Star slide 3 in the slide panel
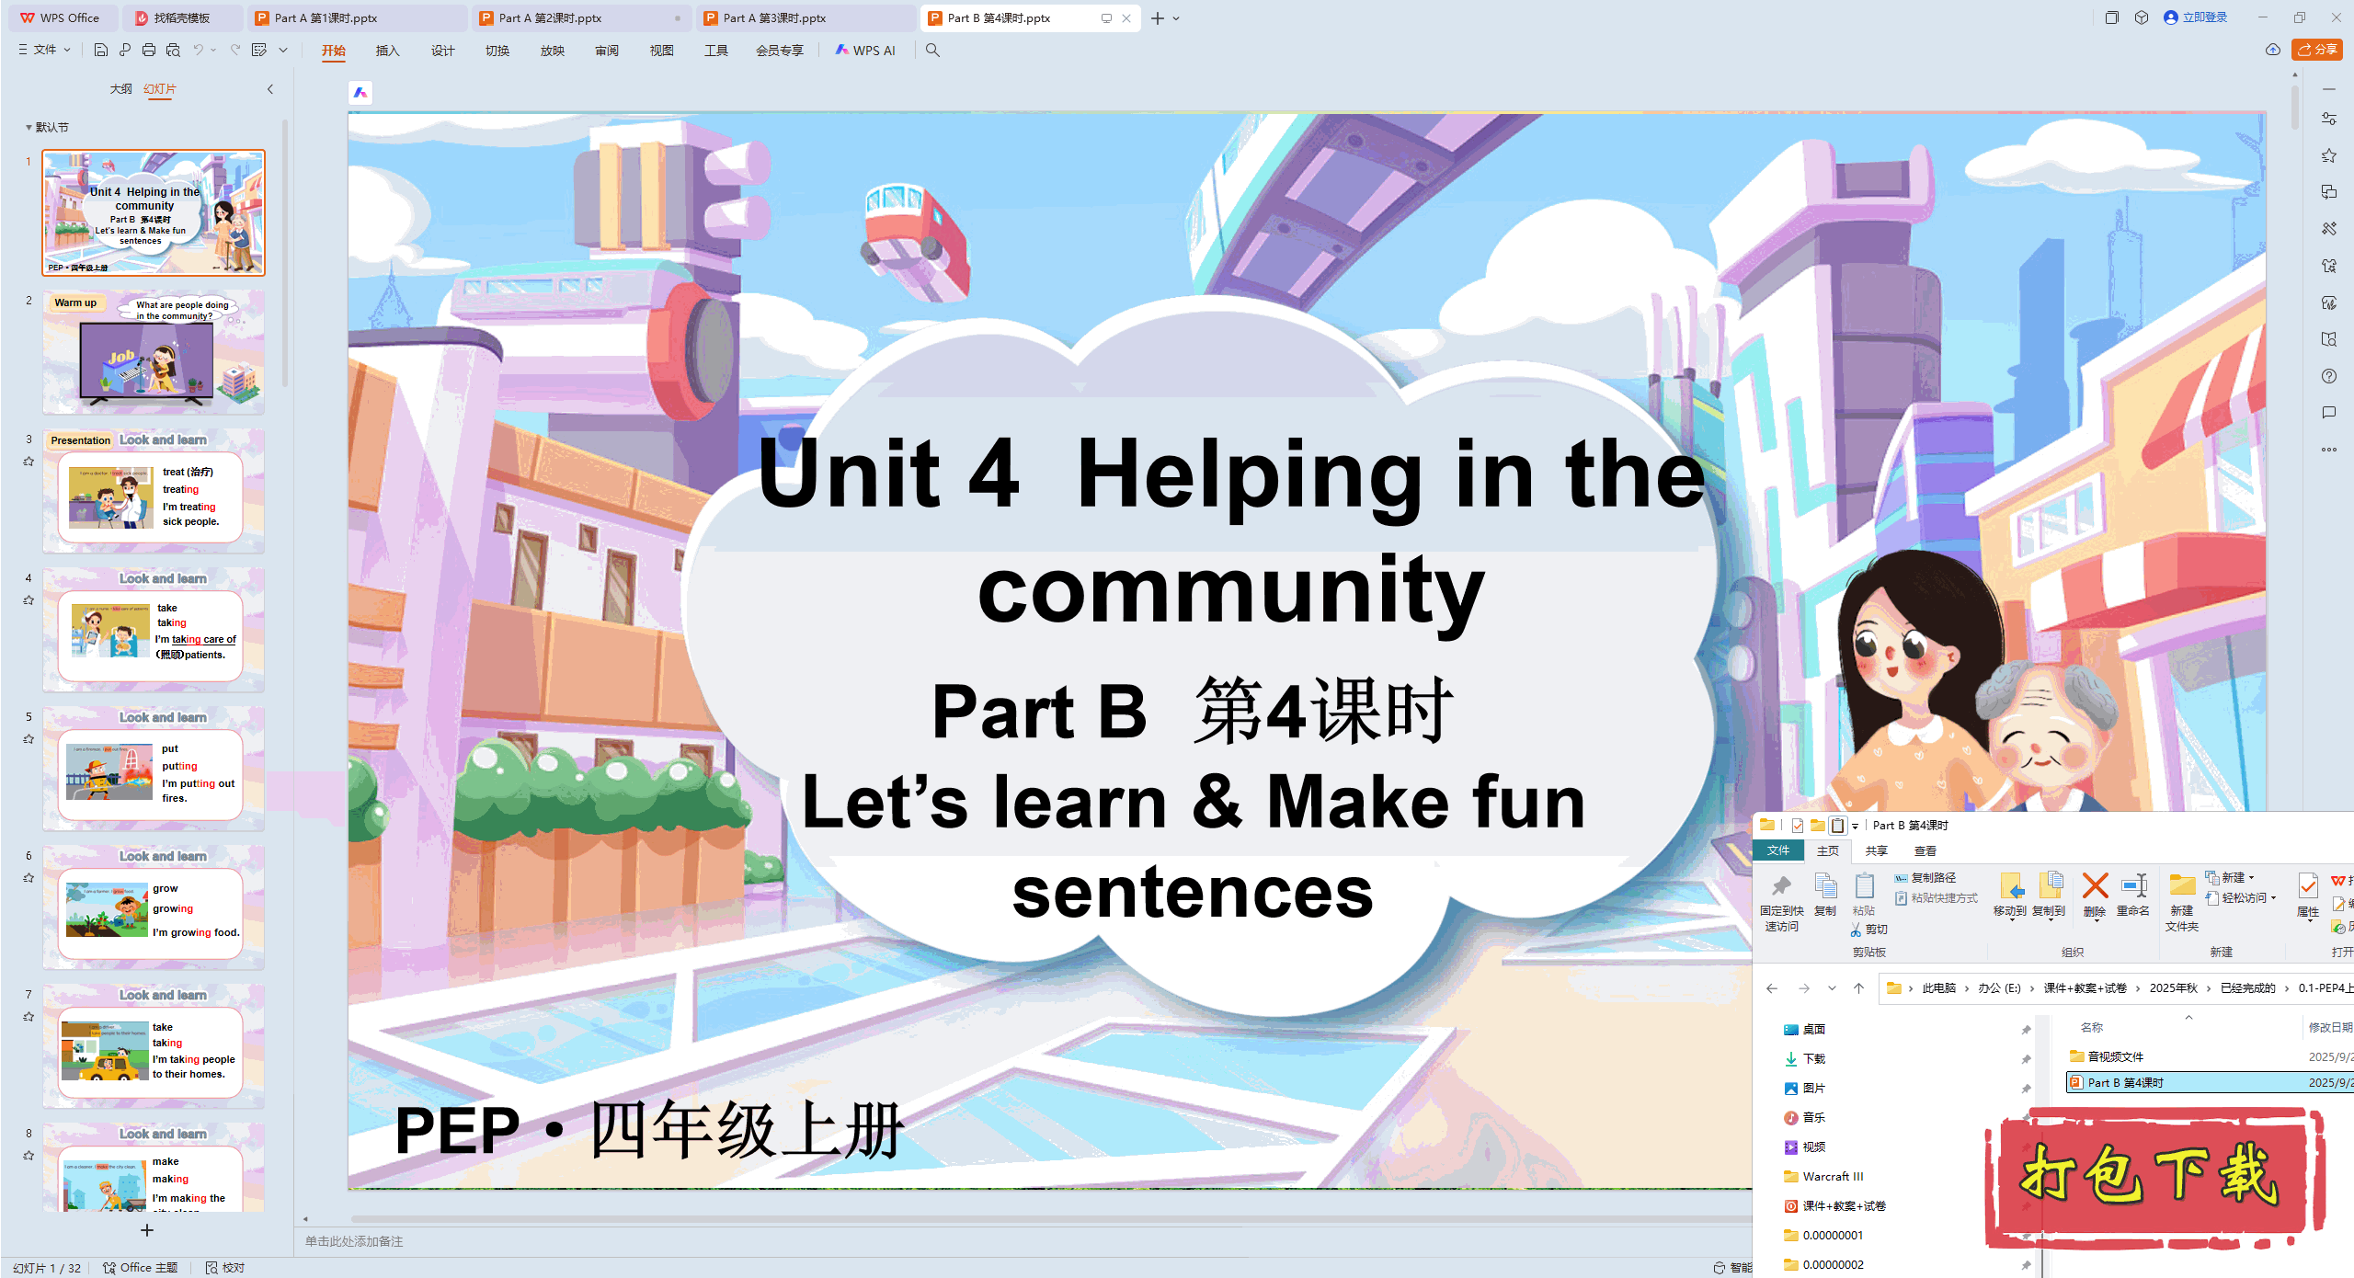 pyautogui.click(x=29, y=461)
